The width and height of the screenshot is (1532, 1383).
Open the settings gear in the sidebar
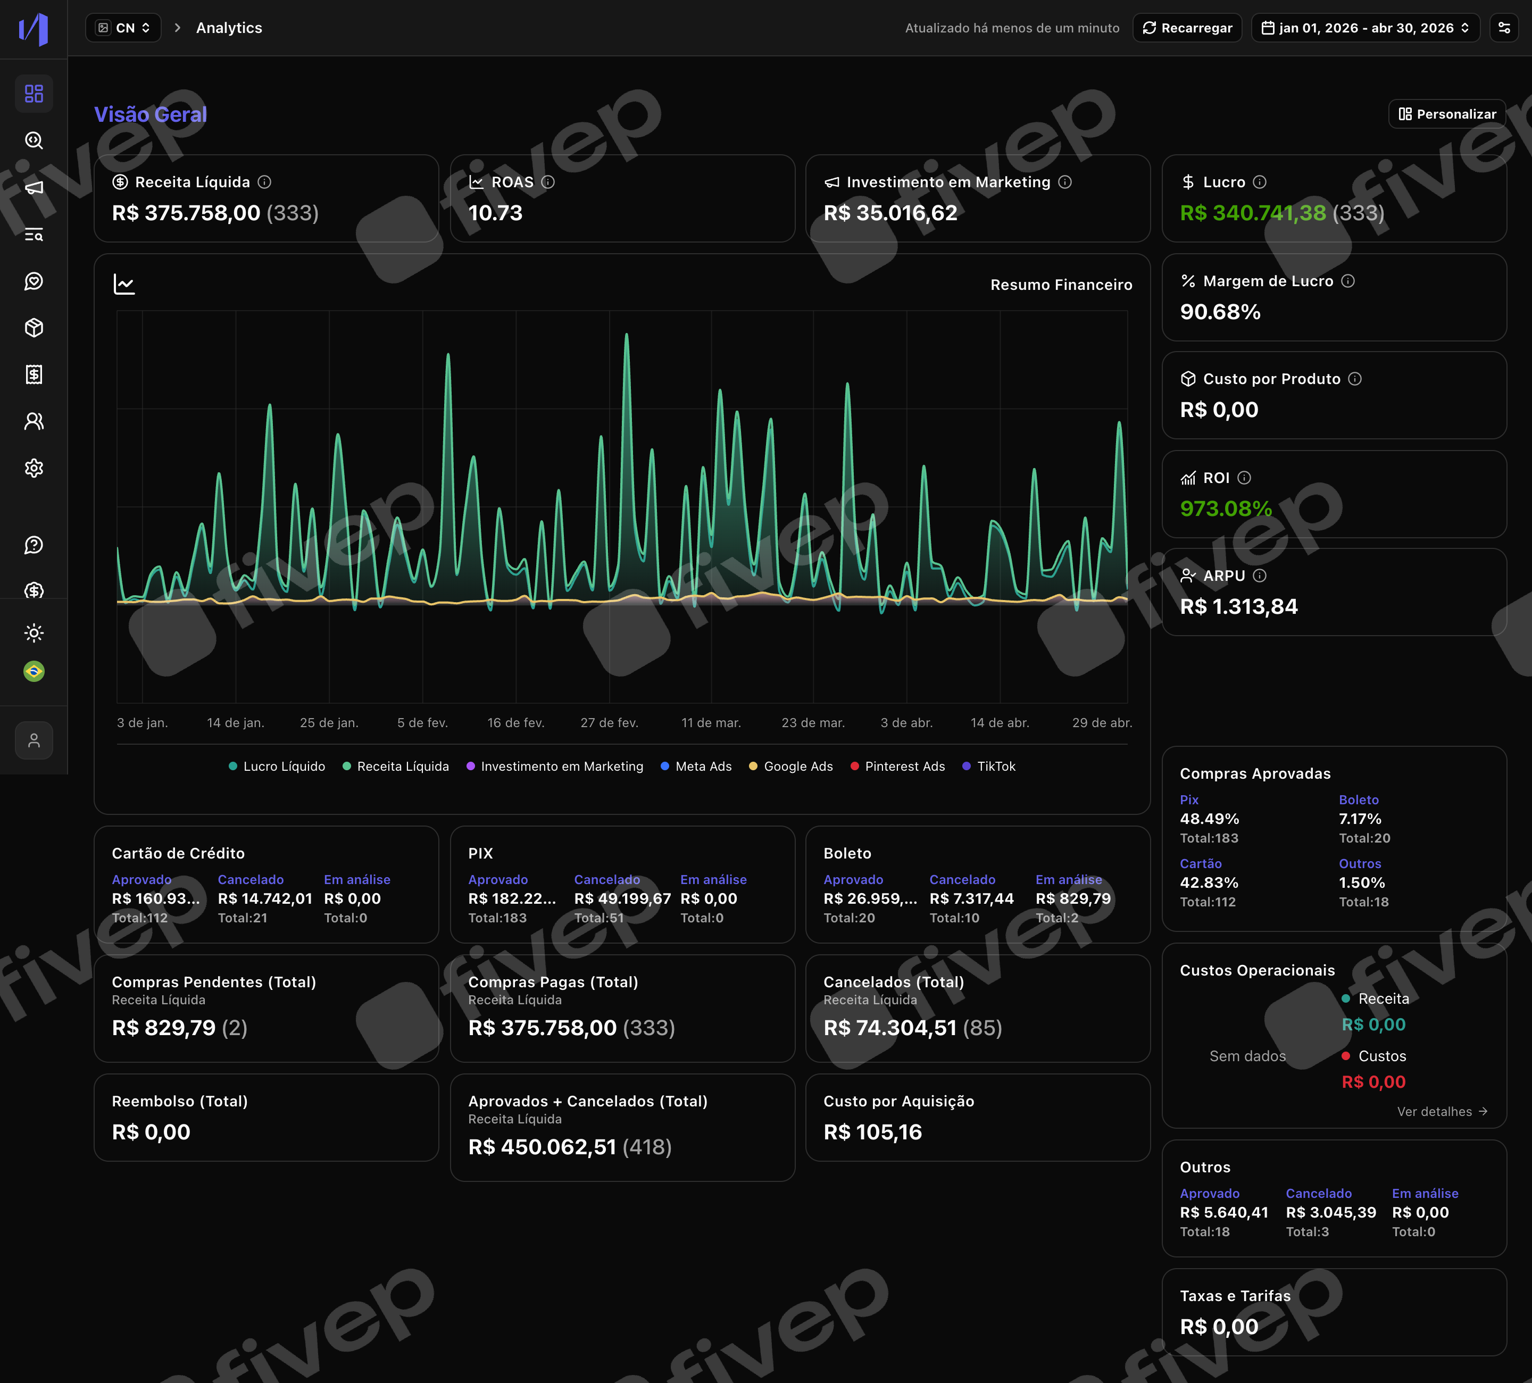click(34, 468)
